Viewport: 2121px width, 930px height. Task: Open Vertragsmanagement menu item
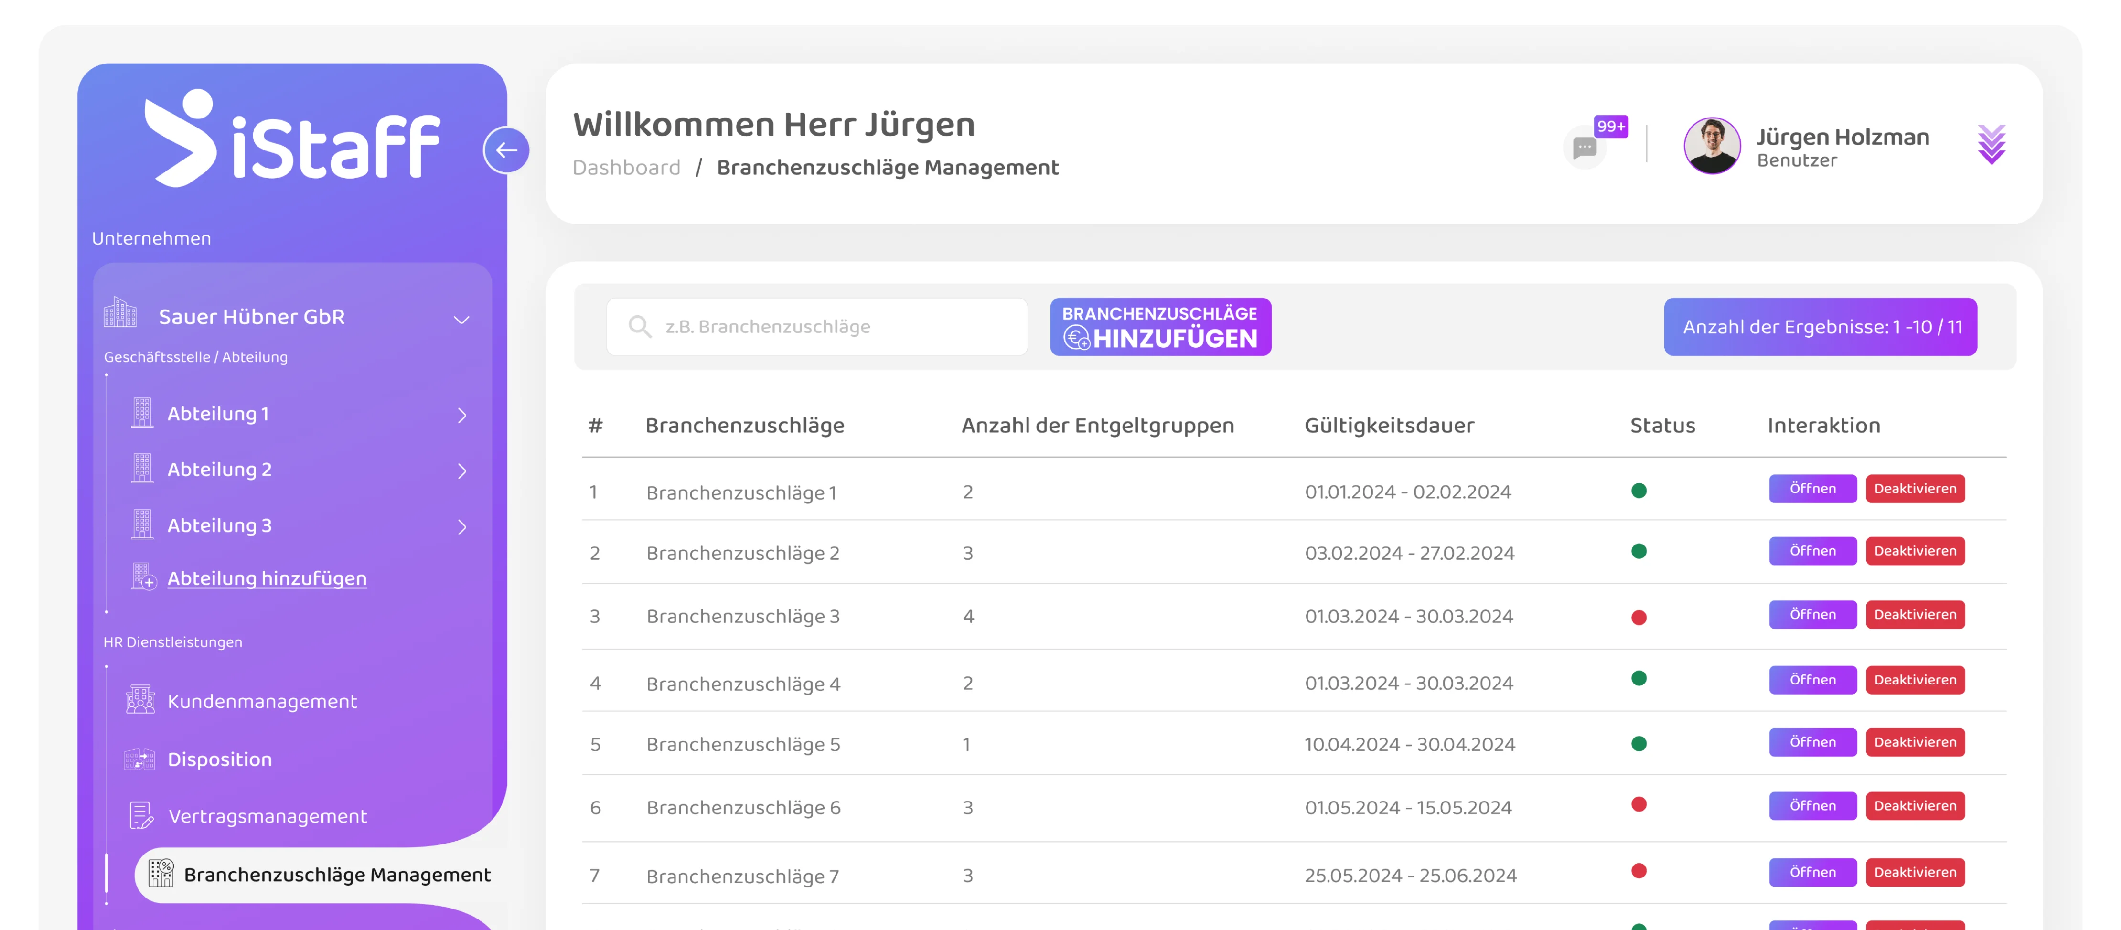pos(268,816)
